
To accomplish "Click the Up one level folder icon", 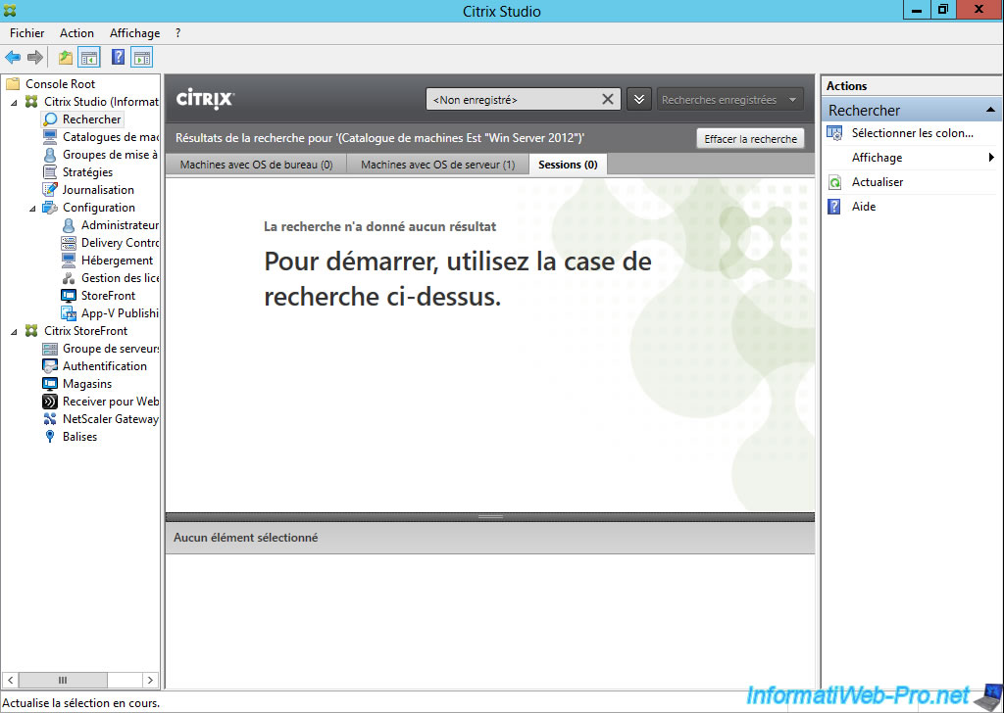I will pos(66,58).
